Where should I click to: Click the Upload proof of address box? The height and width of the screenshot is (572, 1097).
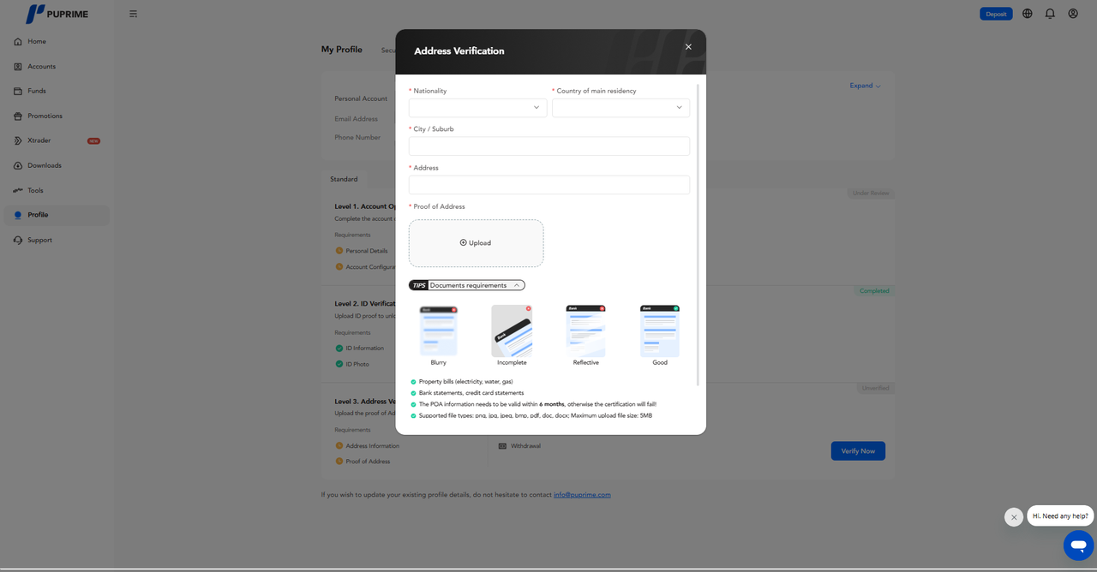476,243
